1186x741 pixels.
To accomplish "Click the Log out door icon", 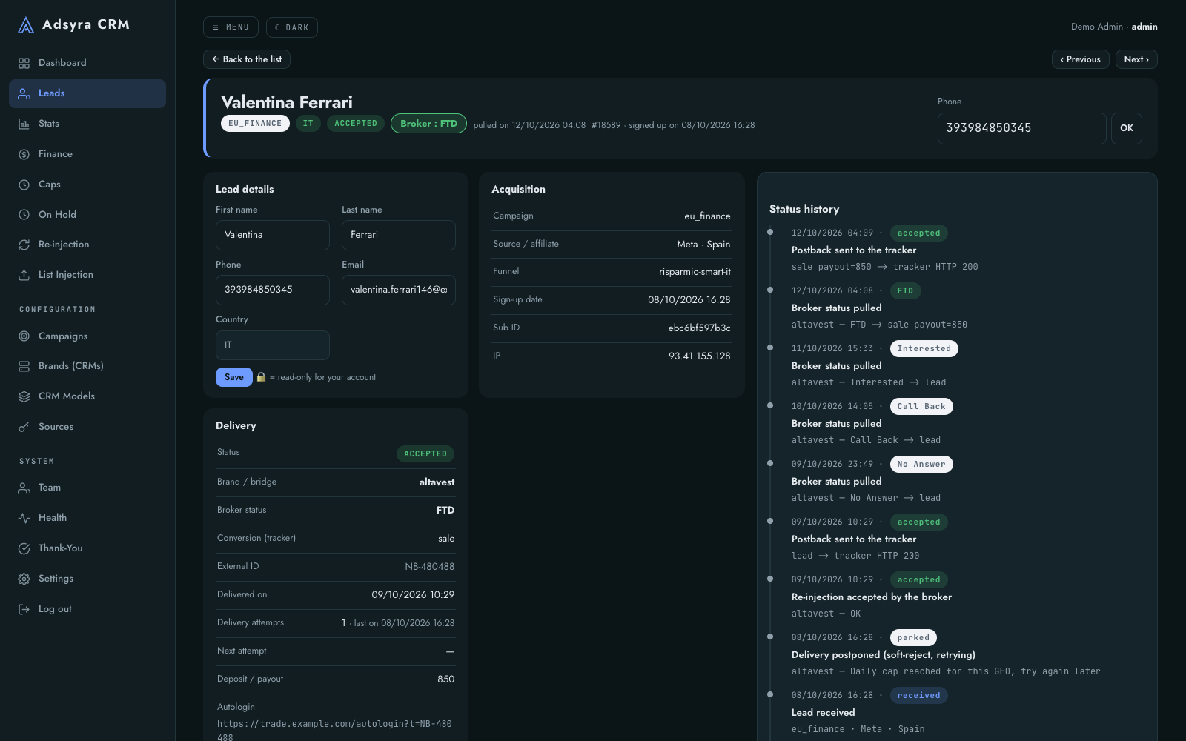I will (x=24, y=609).
